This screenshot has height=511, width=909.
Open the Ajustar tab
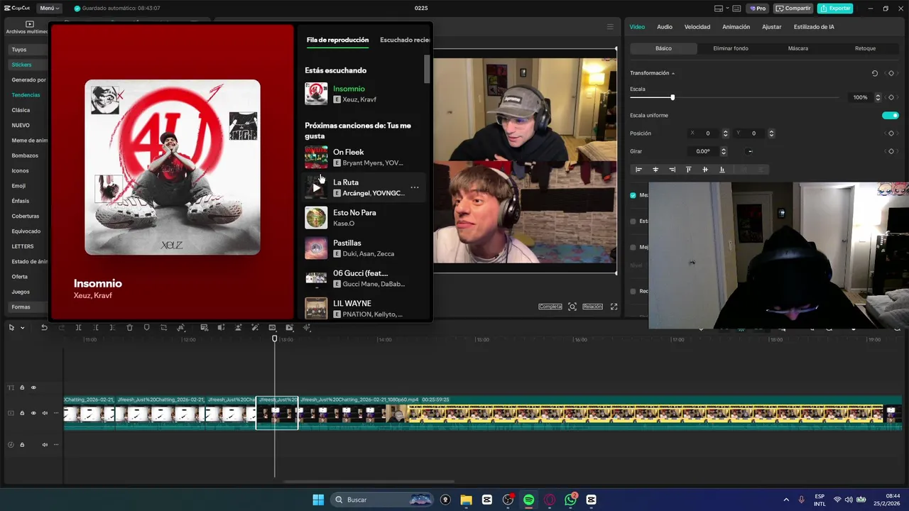771,27
